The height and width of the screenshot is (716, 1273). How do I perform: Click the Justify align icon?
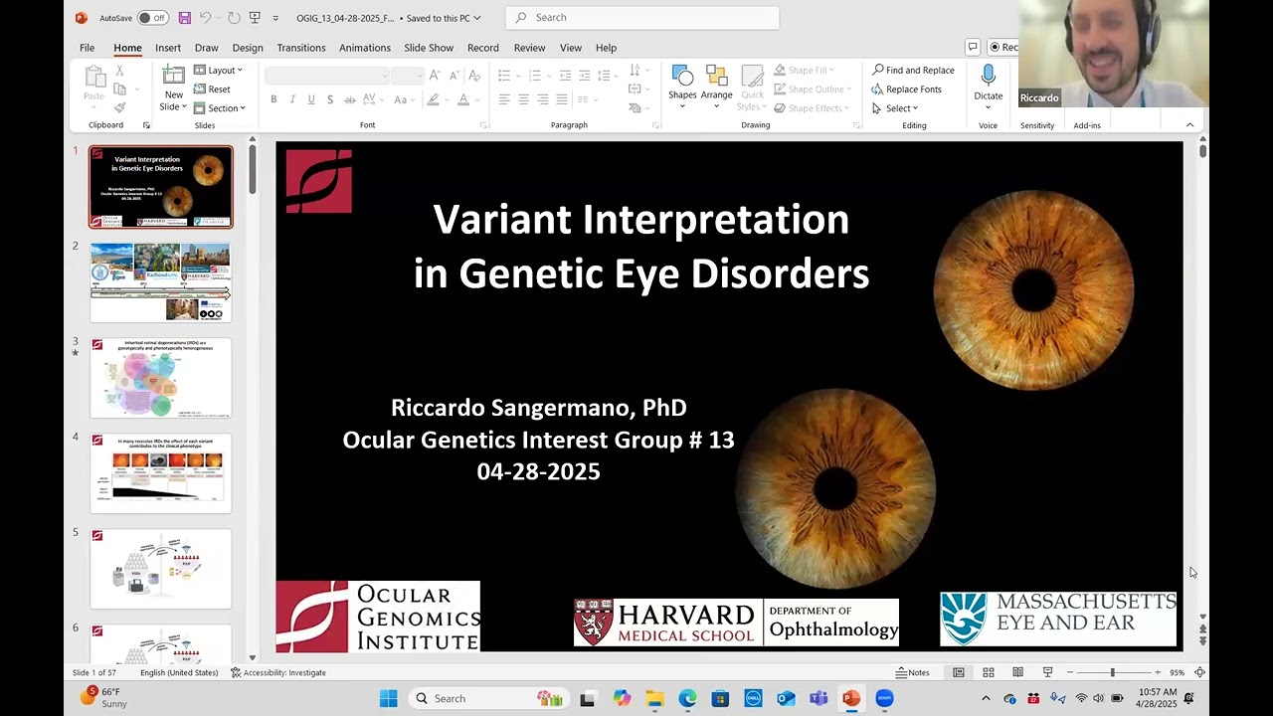[x=562, y=99]
